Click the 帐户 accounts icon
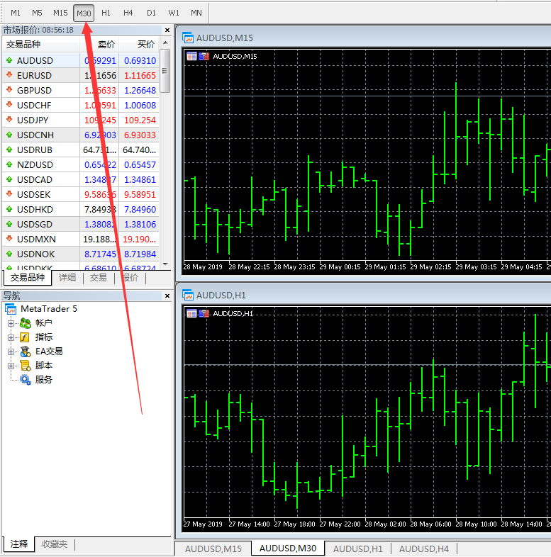 point(26,323)
